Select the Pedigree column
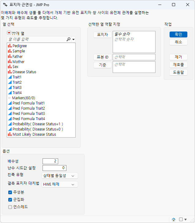 20,46
